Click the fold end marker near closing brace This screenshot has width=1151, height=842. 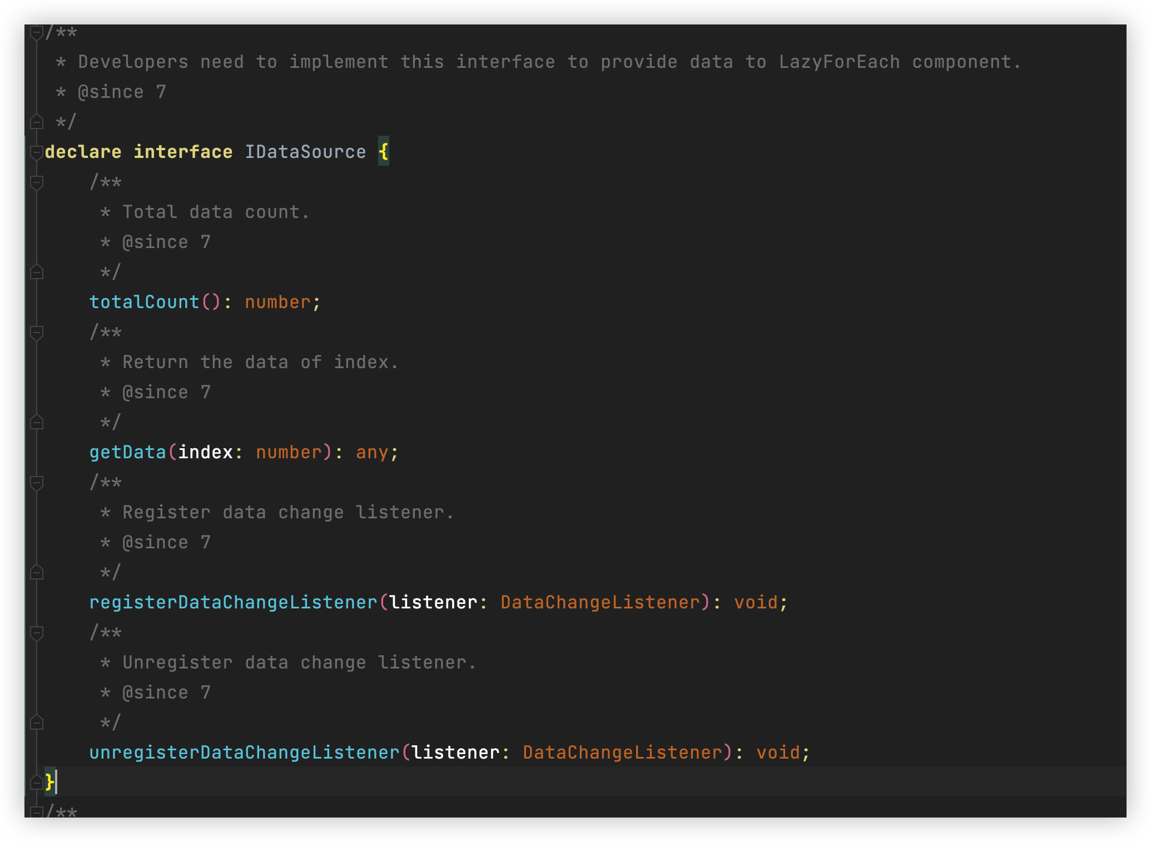pos(36,783)
